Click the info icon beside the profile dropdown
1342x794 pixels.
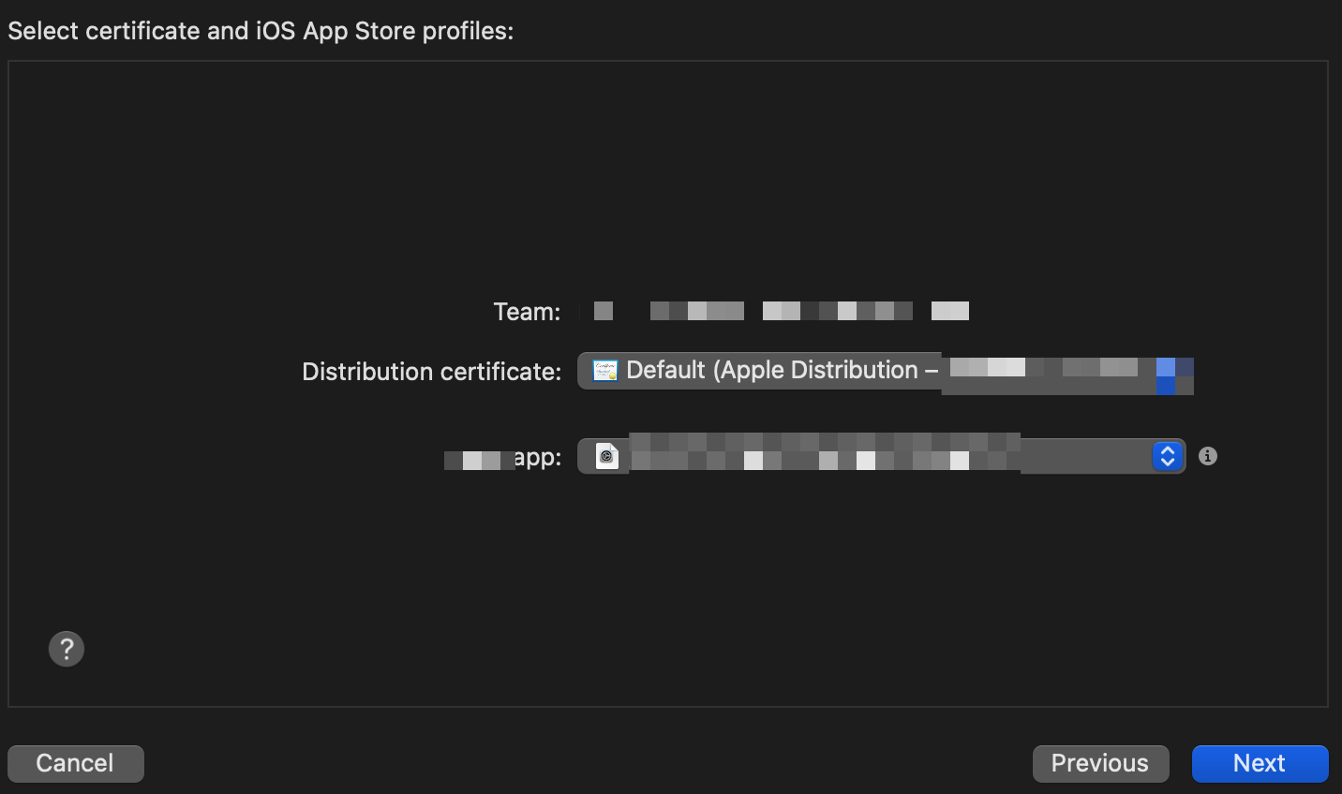click(x=1208, y=456)
